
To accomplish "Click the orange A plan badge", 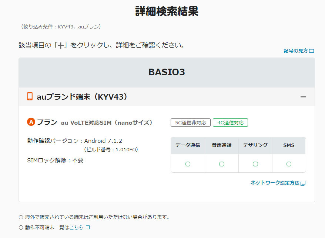I will 31,122.
